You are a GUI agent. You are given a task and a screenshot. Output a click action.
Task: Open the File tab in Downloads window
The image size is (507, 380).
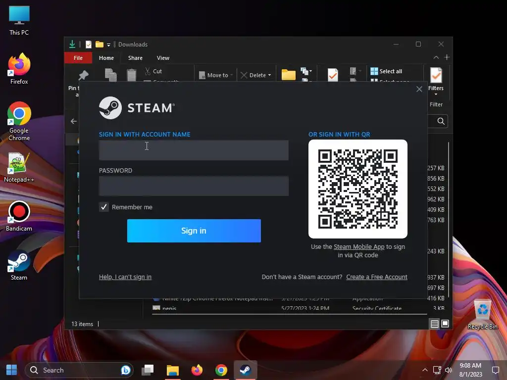point(78,58)
